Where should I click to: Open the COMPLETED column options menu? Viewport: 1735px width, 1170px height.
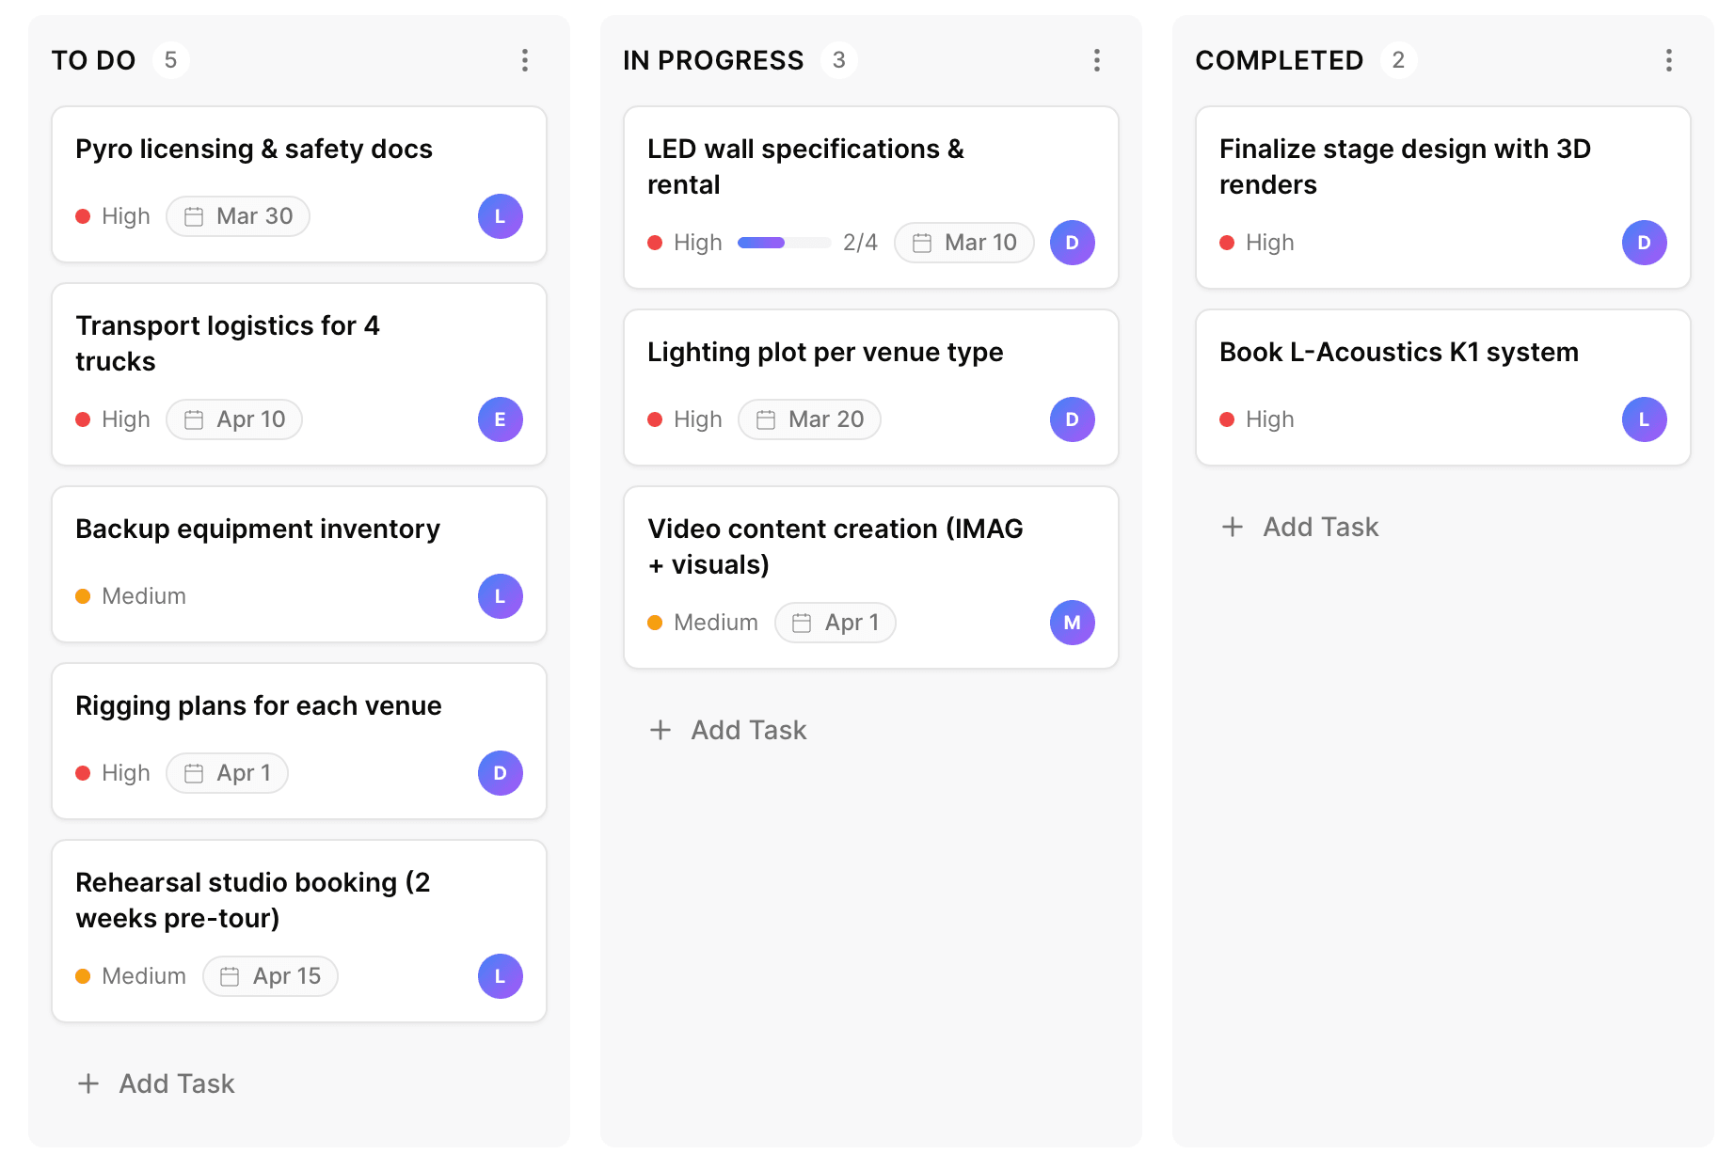[1668, 60]
